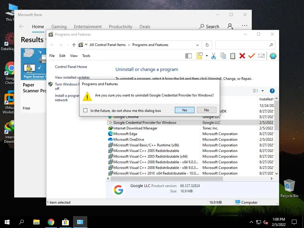Click the Programs and Features breadcrumb

pos(150,45)
